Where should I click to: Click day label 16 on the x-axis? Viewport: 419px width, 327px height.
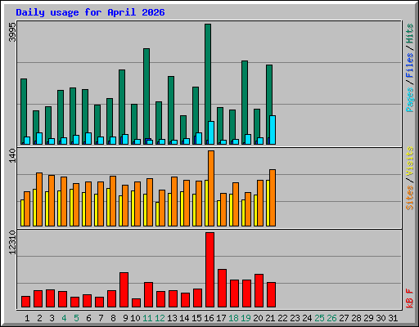point(209,318)
